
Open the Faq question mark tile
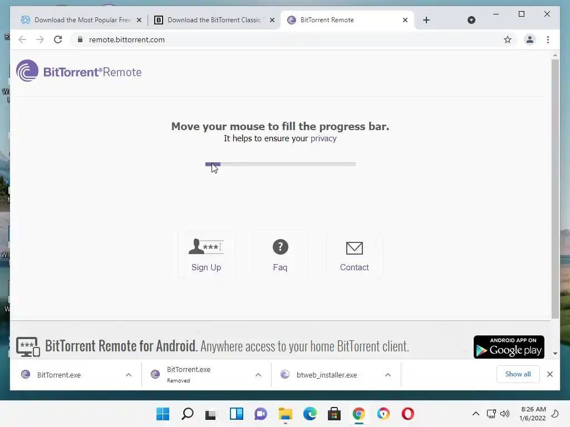[x=281, y=255]
